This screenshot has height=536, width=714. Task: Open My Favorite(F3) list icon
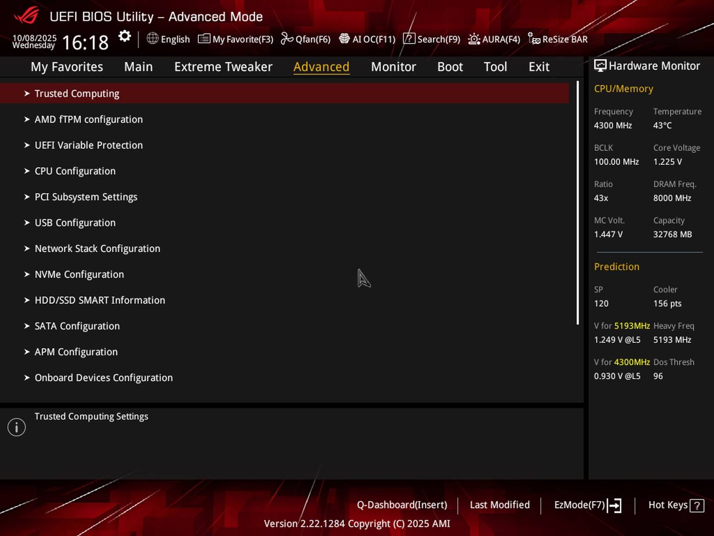204,39
